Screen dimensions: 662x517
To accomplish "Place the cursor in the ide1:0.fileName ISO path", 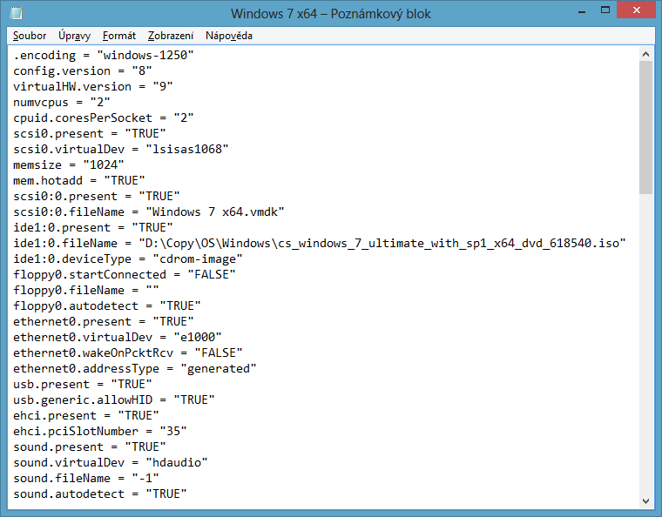I will tap(383, 243).
